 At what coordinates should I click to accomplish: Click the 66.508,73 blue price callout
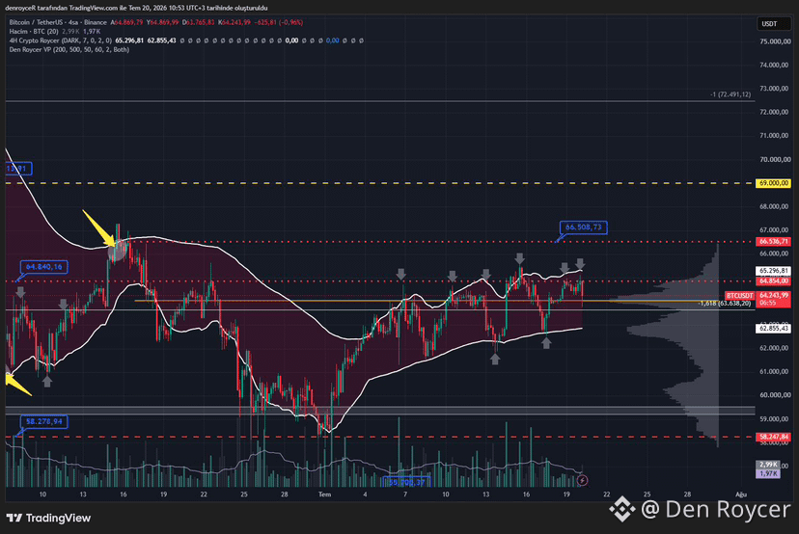click(x=584, y=227)
